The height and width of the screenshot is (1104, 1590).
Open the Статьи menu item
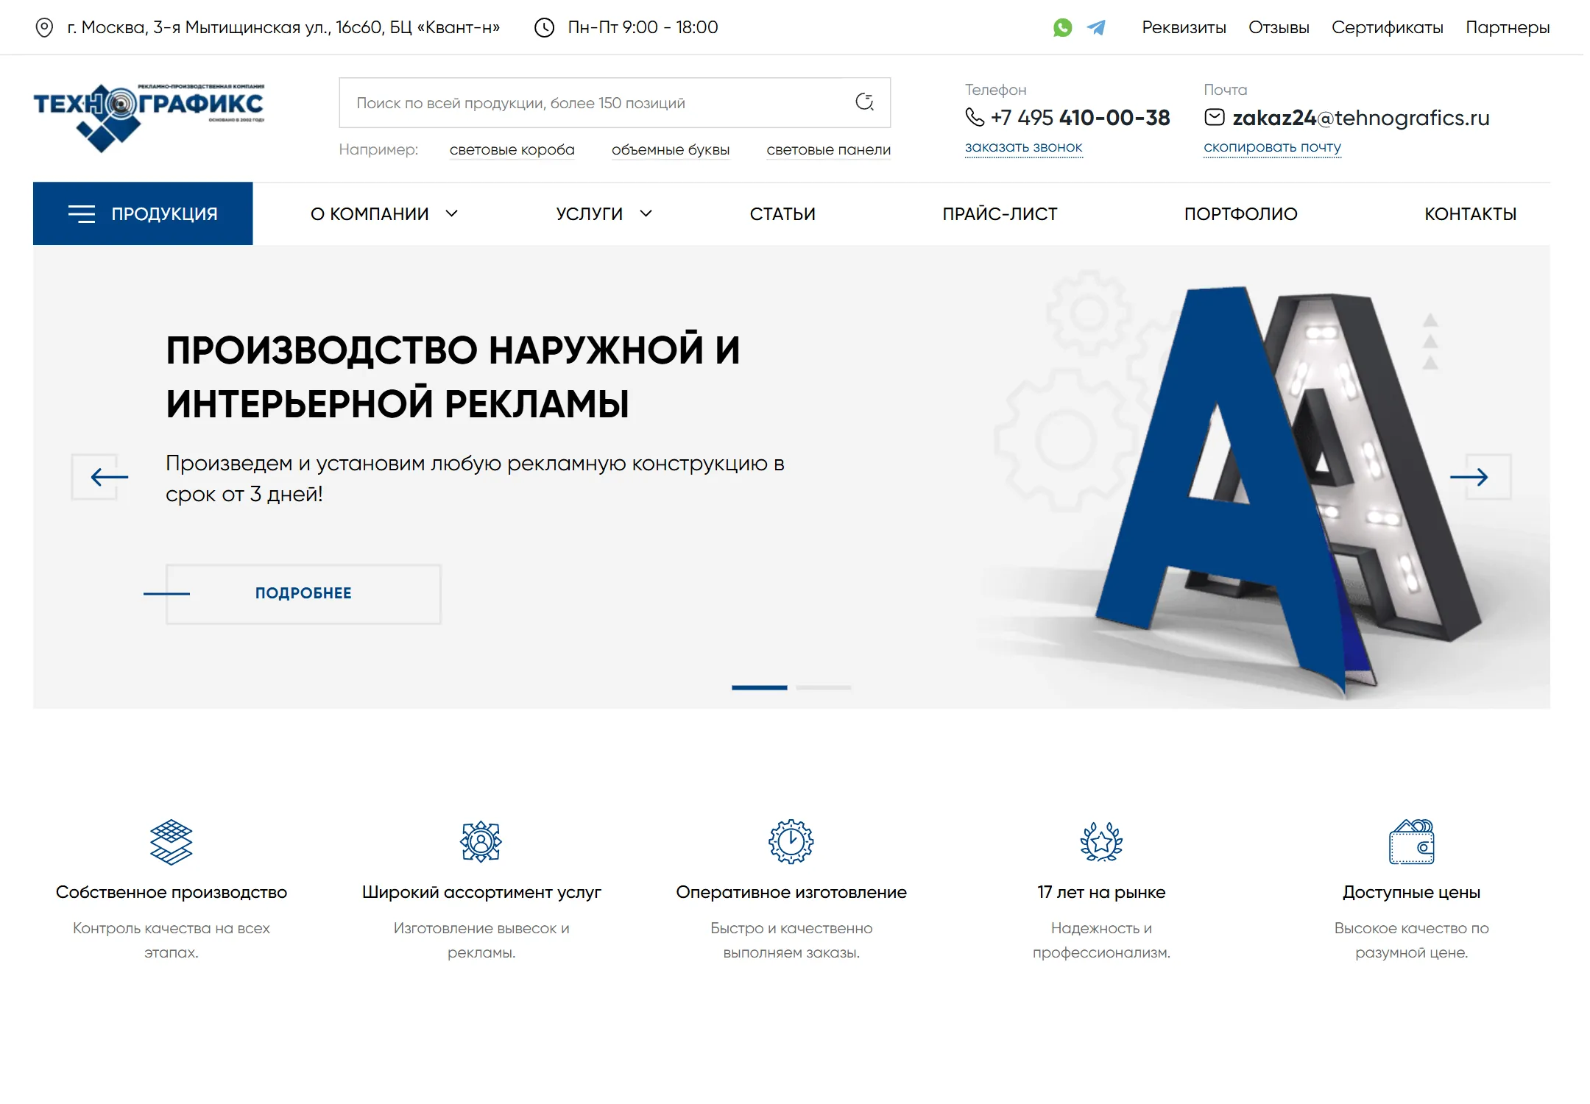pos(782,214)
